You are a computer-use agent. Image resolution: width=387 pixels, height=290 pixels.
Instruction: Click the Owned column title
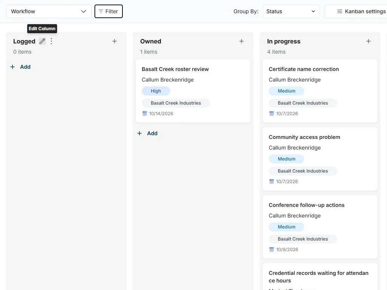[x=150, y=42]
